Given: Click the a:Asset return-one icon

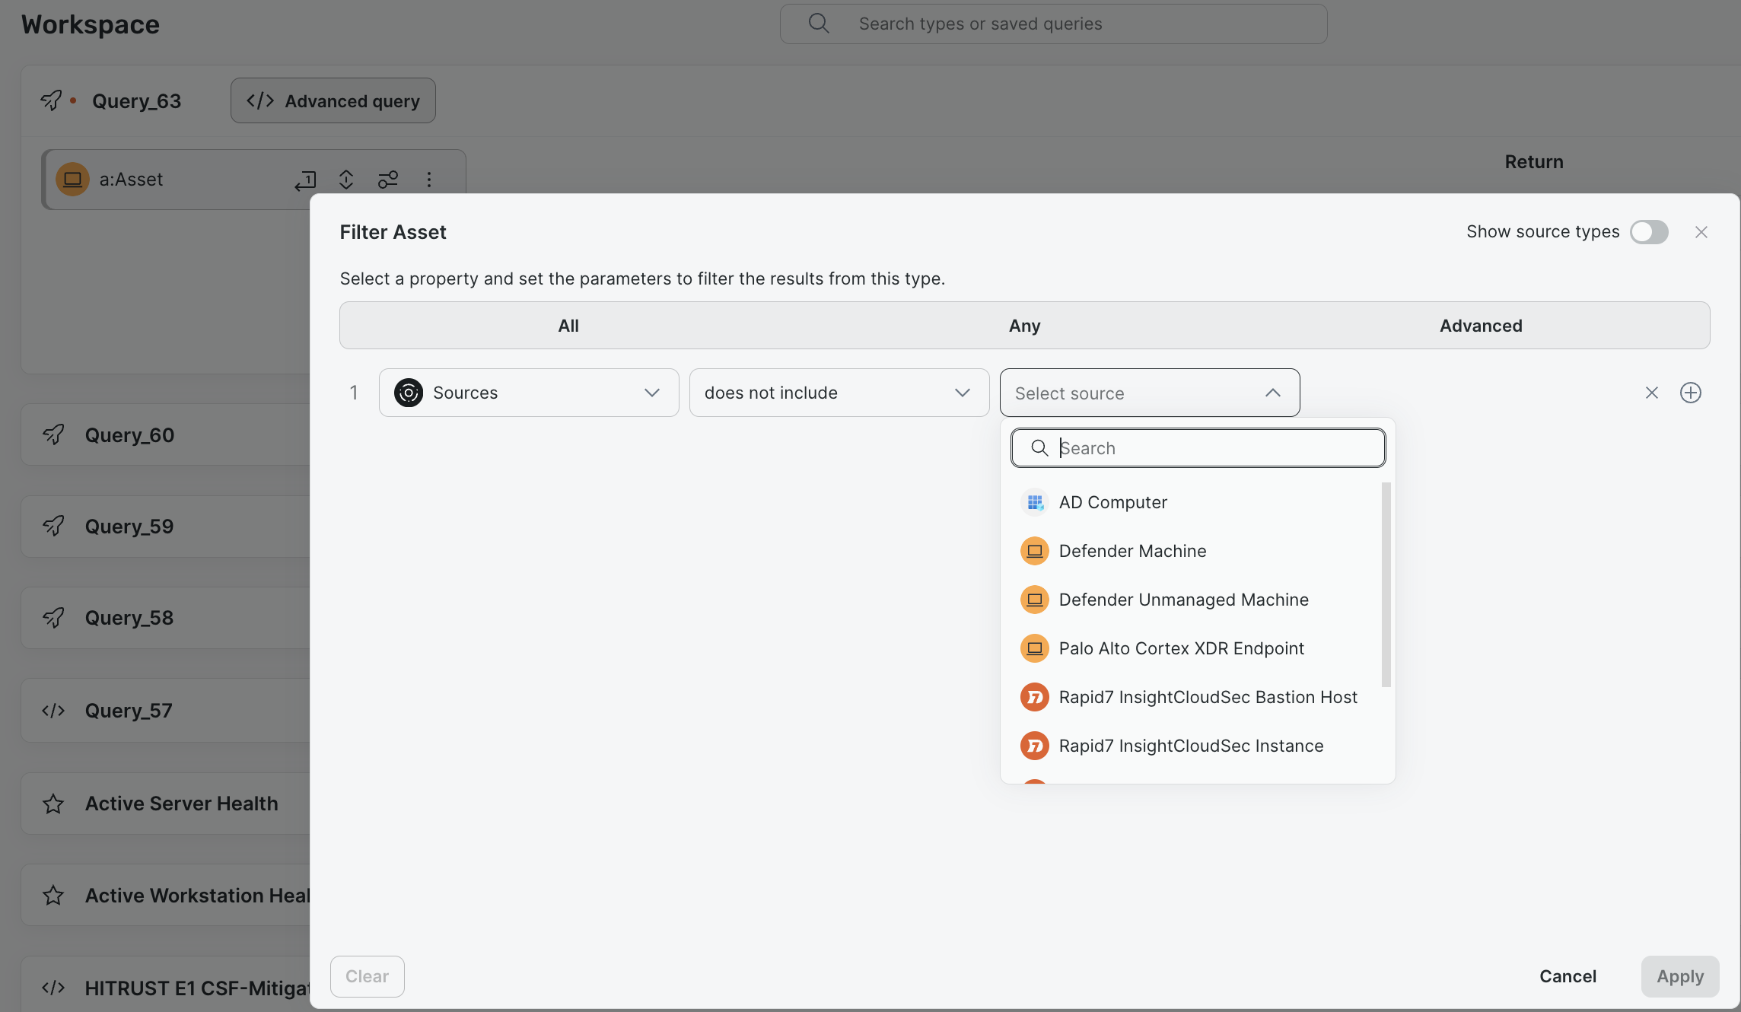Looking at the screenshot, I should click(305, 180).
